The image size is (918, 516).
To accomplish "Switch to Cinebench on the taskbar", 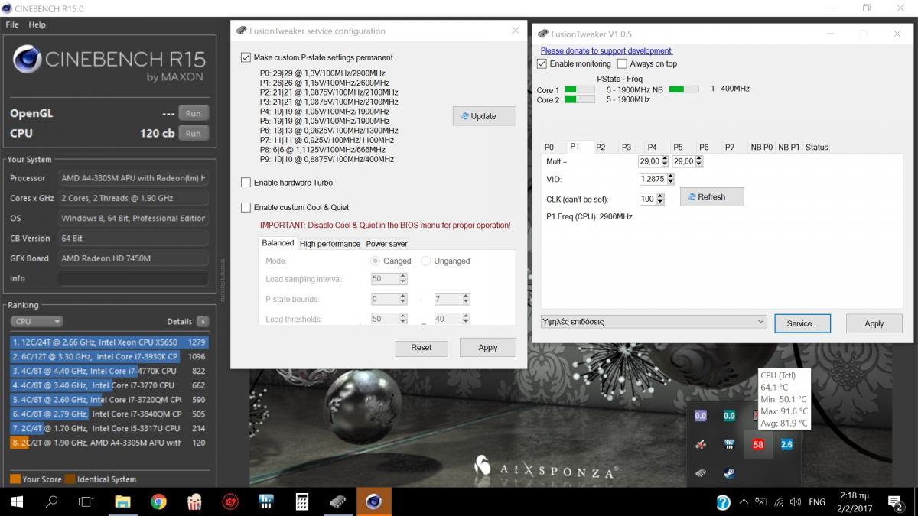I will click(x=373, y=502).
